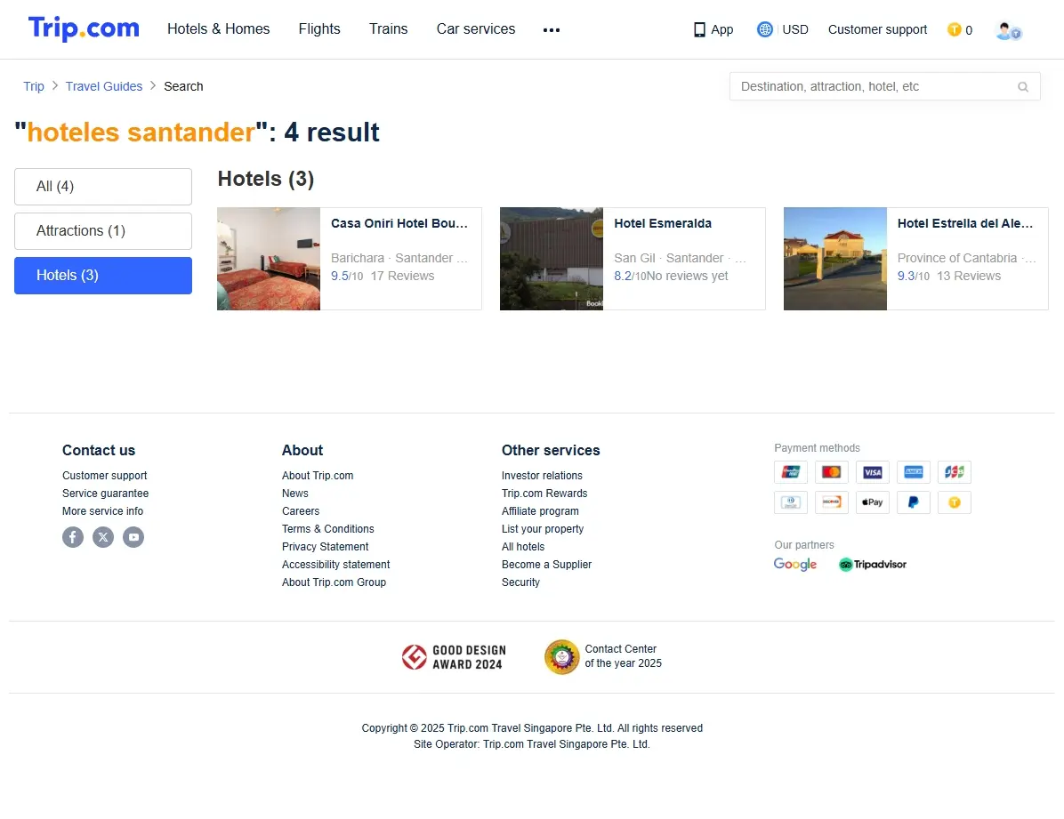Open the Careers footer link

pos(301,511)
